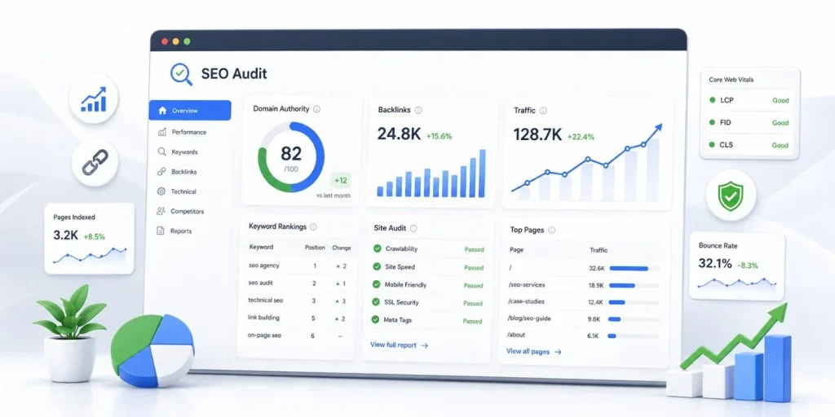Click the LCP row in Core Web Vitals
Screen dimensions: 835x417
[x=749, y=100]
